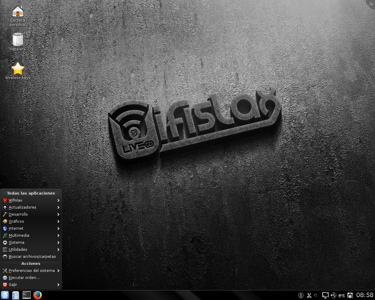
Task: Open the clipboard scissors tray icon
Action: (x=309, y=295)
